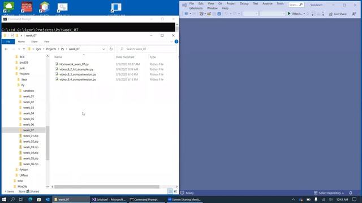Viewport: 362px width, 203px height.
Task: Open Visual Studio Edit menu
Action: coord(201,4)
